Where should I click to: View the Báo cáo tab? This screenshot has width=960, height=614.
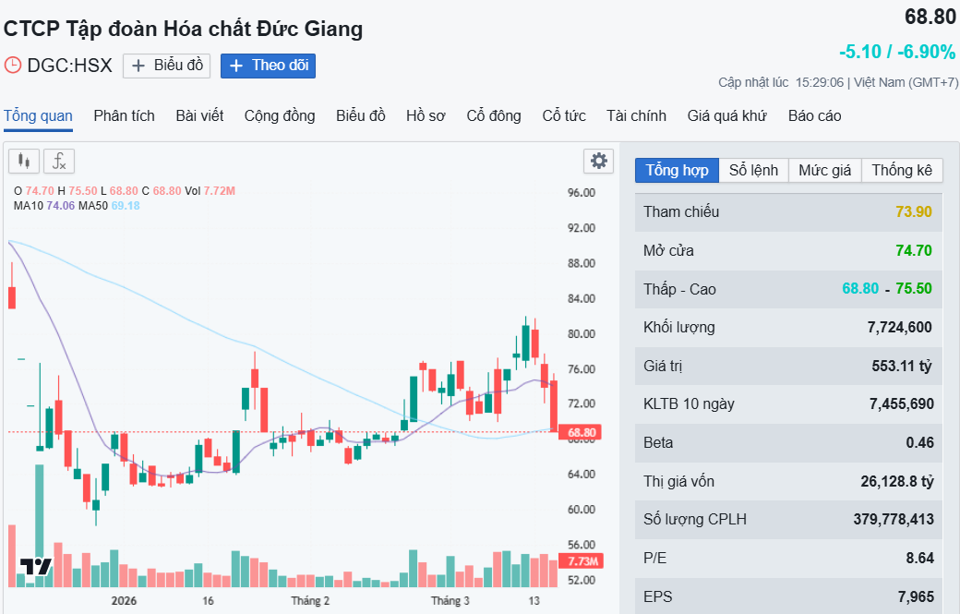click(x=814, y=115)
